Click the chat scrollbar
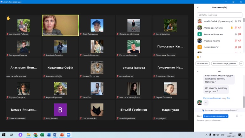This screenshot has width=245, height=138. click(244, 102)
